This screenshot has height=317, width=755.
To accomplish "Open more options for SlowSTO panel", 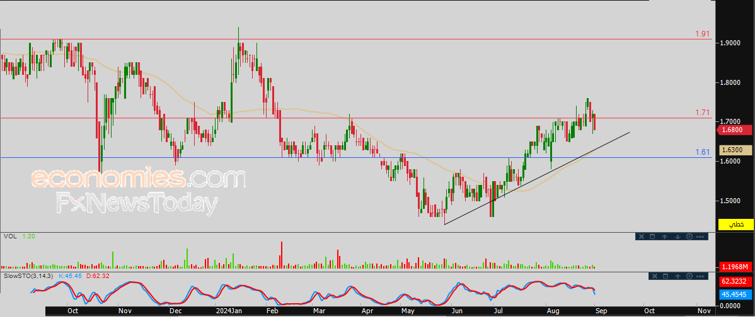I will click(700, 275).
